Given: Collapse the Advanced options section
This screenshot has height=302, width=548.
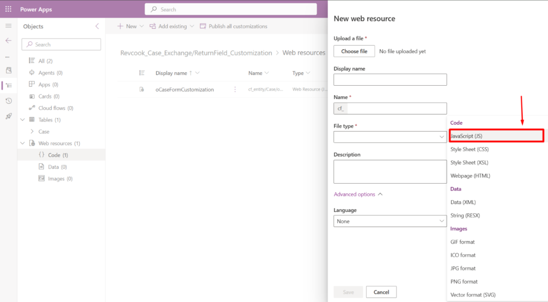Looking at the screenshot, I should coord(358,194).
